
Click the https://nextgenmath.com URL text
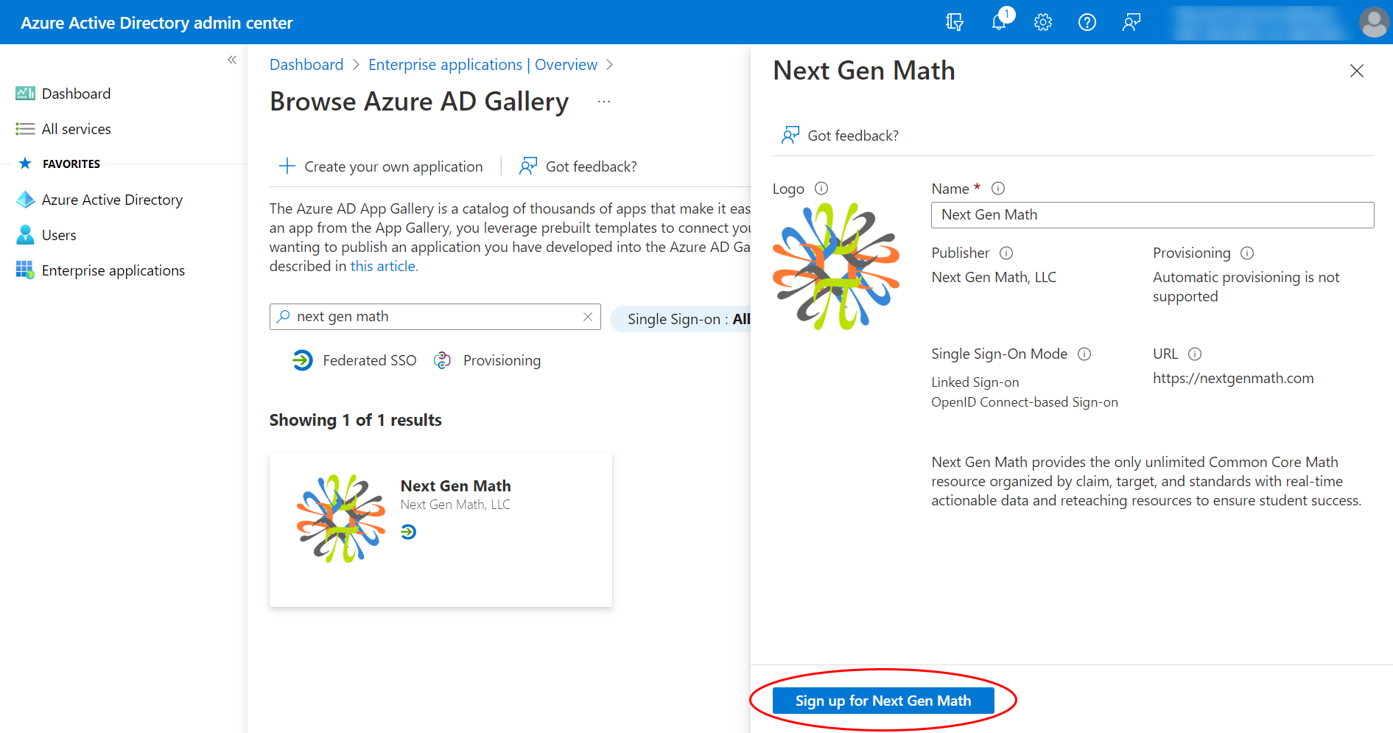tap(1233, 379)
